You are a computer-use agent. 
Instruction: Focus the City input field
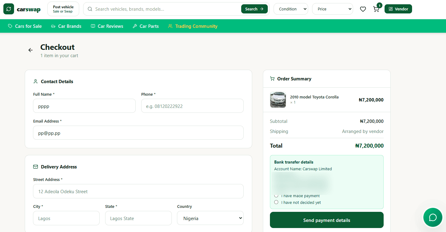(66, 218)
